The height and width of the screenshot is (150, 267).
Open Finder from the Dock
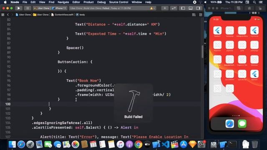pyautogui.click(x=12, y=145)
